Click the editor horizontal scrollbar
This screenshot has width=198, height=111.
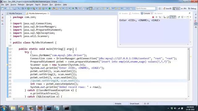tap(100, 99)
